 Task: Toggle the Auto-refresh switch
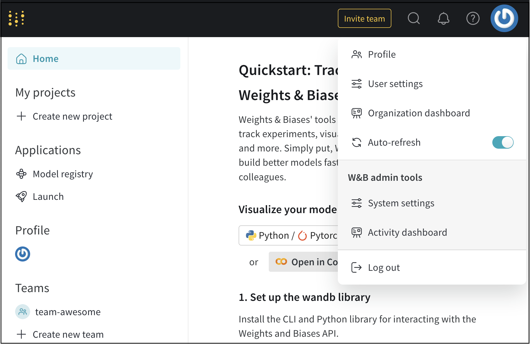(x=503, y=142)
